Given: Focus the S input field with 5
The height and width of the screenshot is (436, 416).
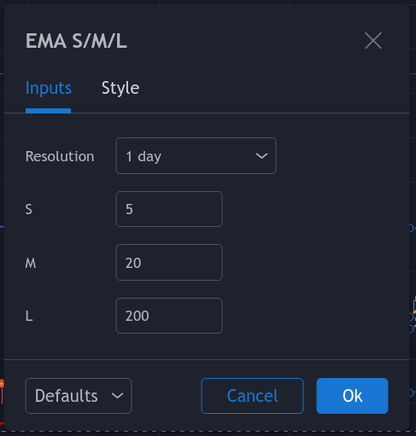Looking at the screenshot, I should tap(169, 209).
